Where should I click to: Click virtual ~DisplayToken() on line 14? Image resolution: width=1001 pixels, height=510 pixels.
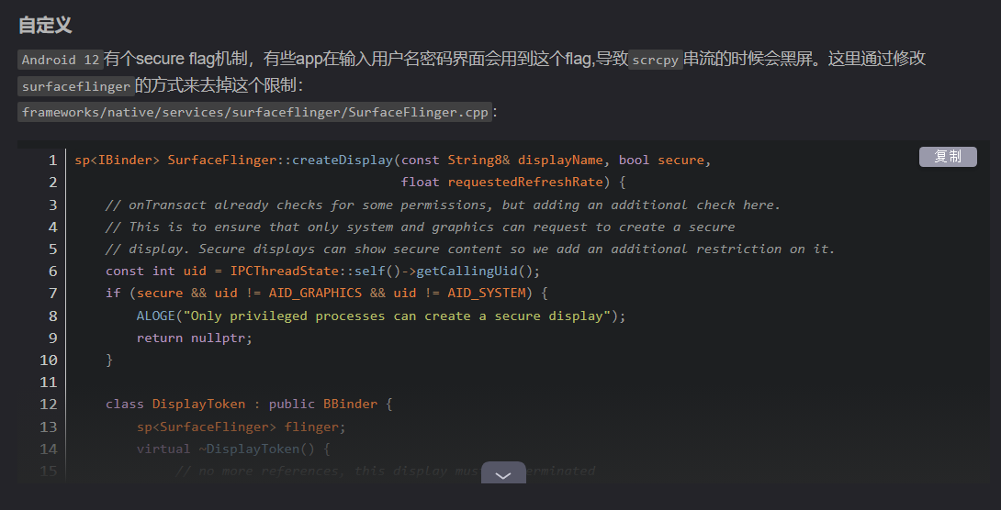(226, 449)
